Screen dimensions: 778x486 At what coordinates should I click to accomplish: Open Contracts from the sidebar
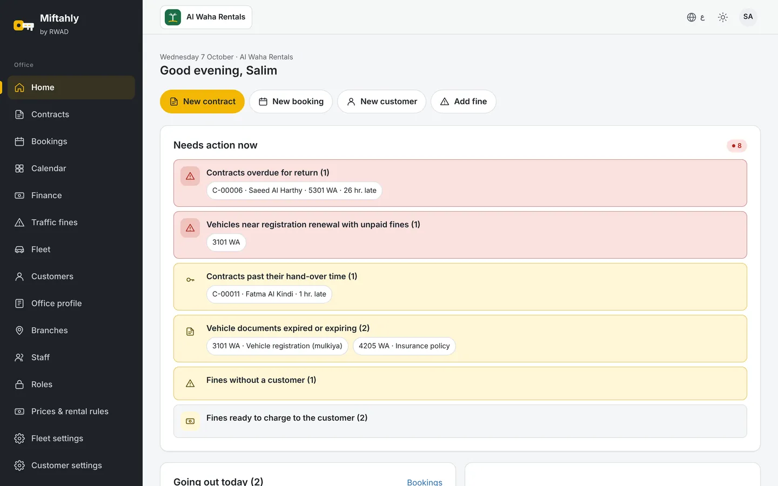coord(71,114)
